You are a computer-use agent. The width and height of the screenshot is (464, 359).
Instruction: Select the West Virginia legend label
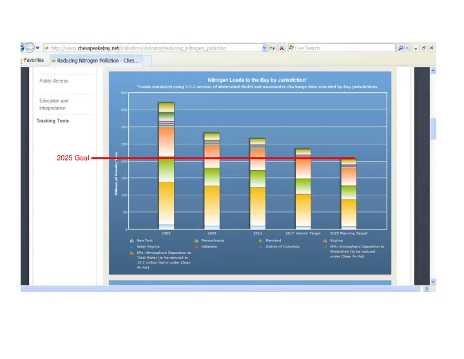point(148,247)
